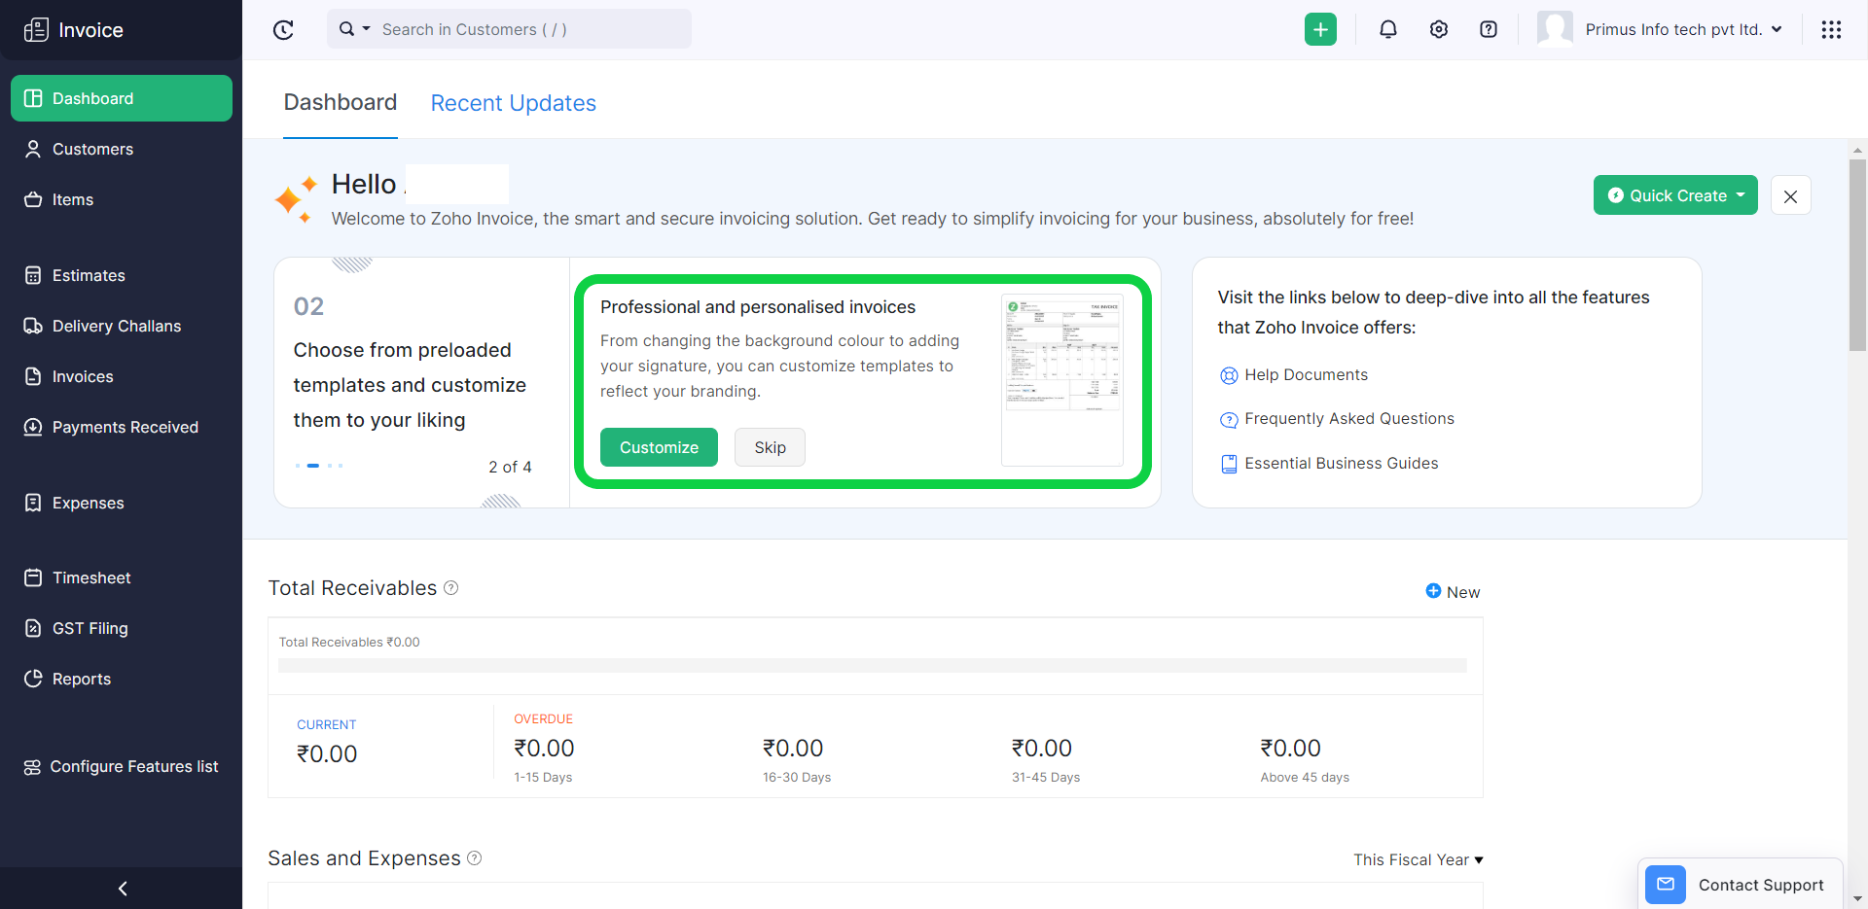Click the Contact Support label
The width and height of the screenshot is (1868, 909).
1761,885
